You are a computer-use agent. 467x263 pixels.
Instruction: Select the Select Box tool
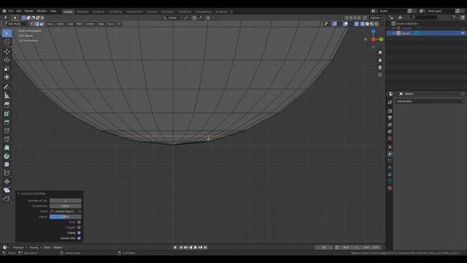point(7,33)
